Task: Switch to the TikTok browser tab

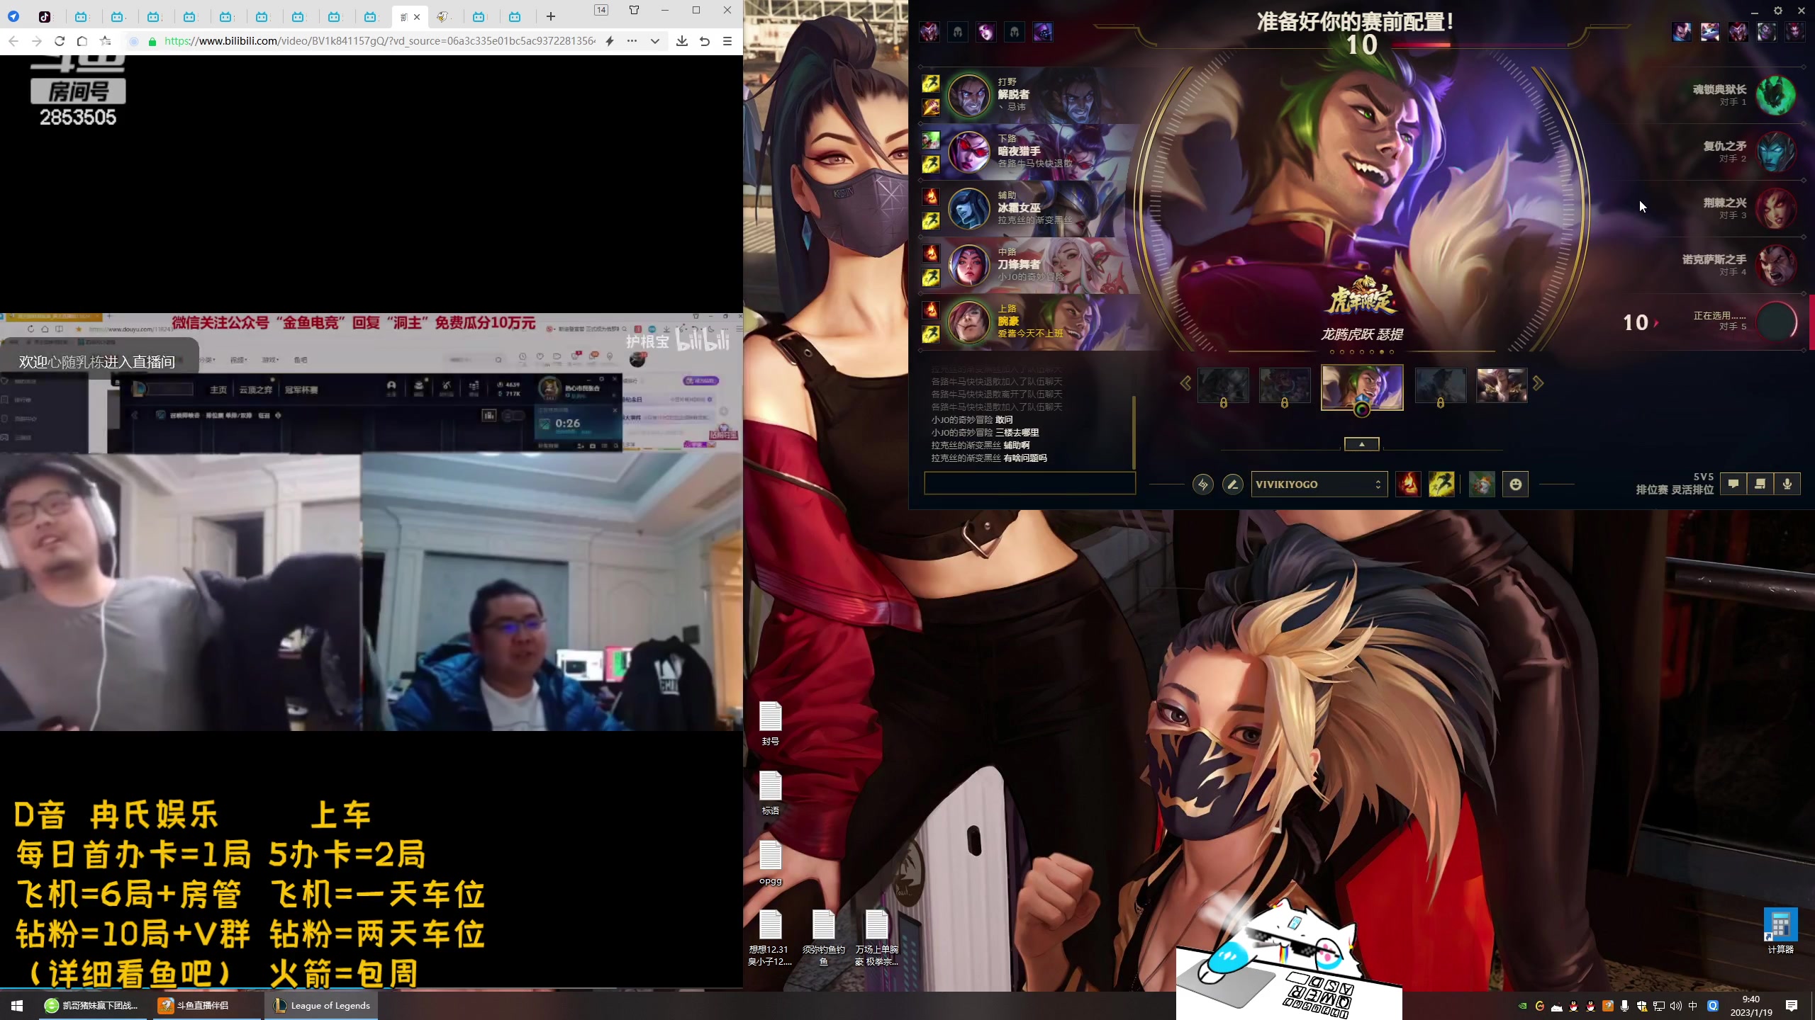Action: [x=45, y=16]
